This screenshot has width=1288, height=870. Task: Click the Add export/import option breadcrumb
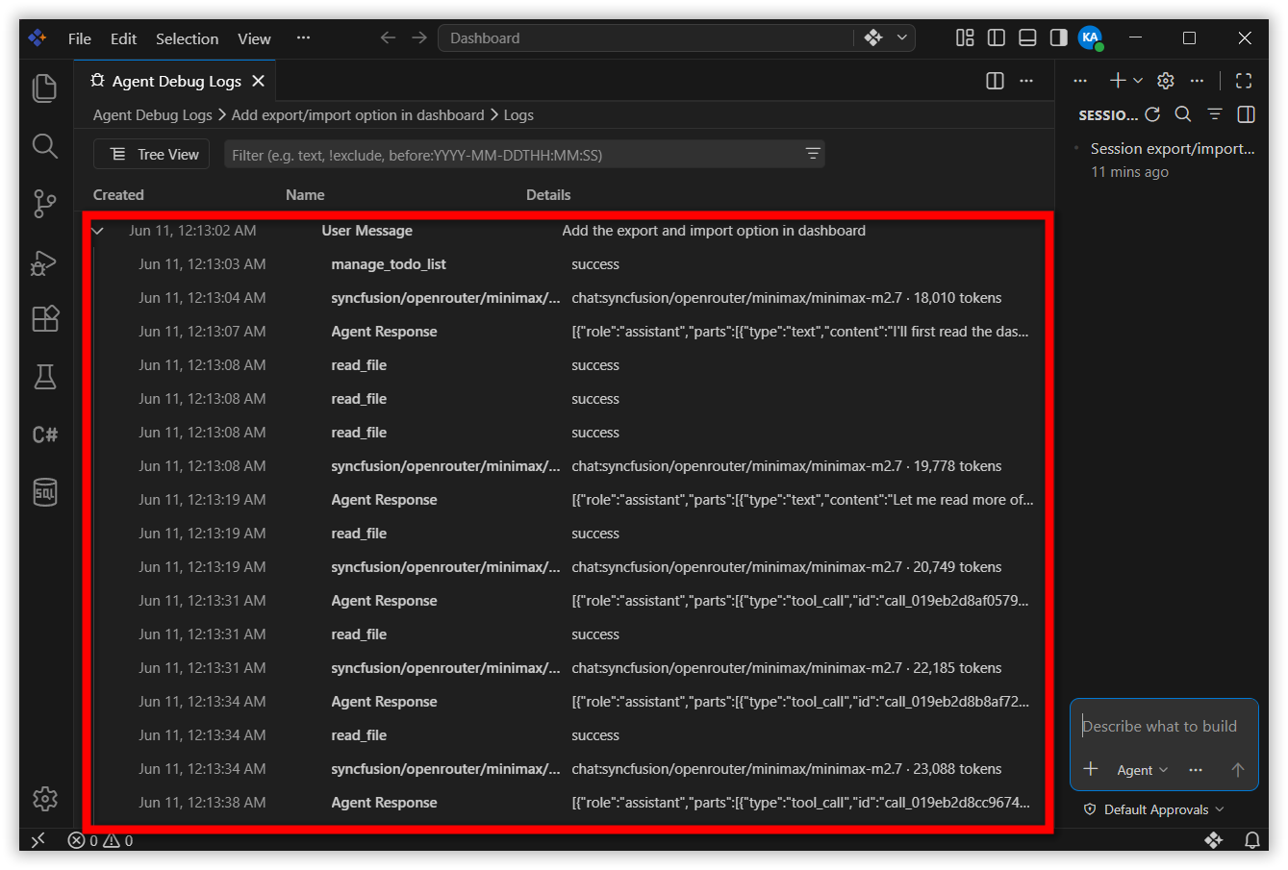coord(358,114)
